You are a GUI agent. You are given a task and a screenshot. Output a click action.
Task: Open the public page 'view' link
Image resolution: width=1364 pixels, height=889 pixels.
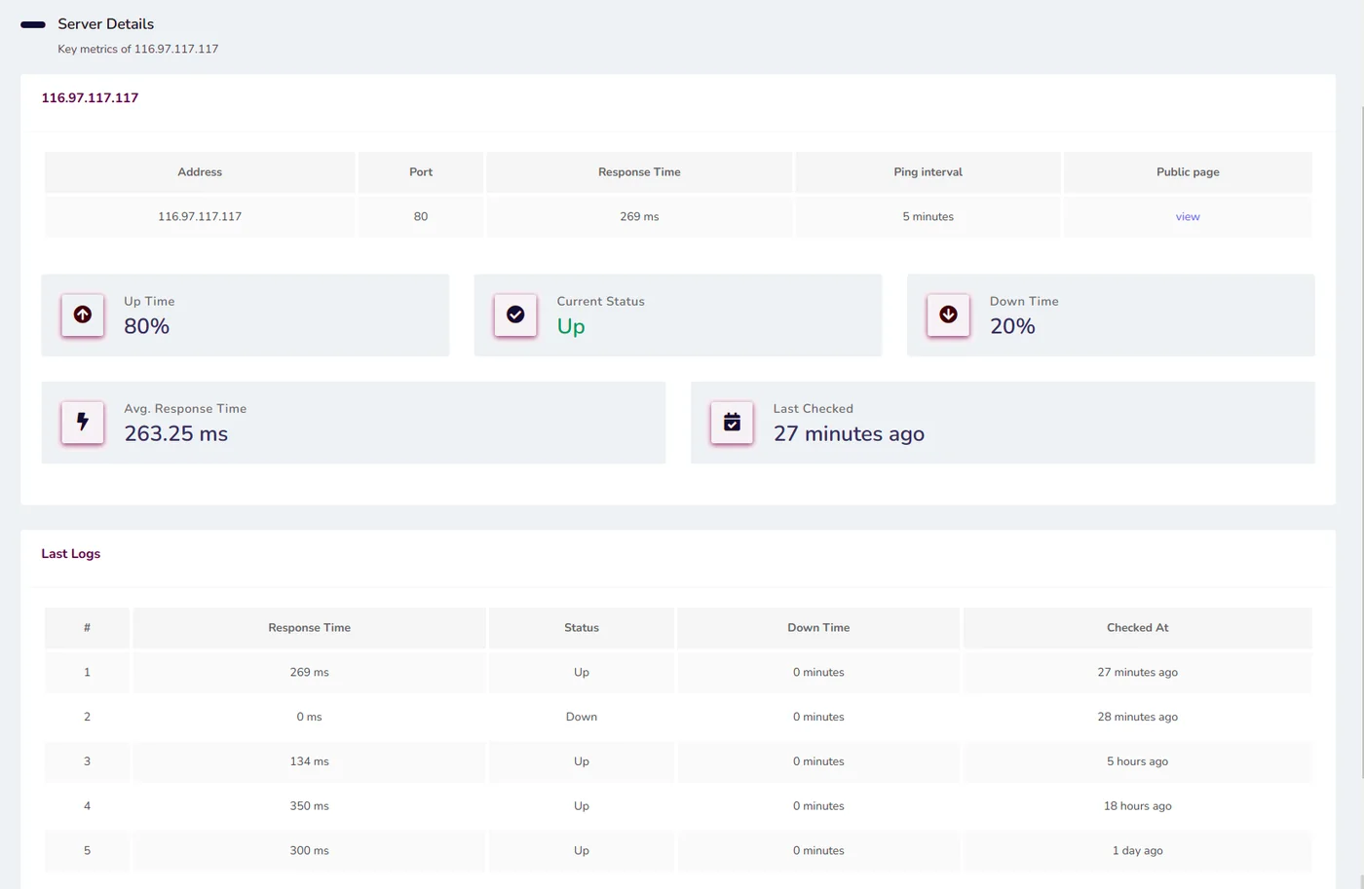[x=1188, y=216]
